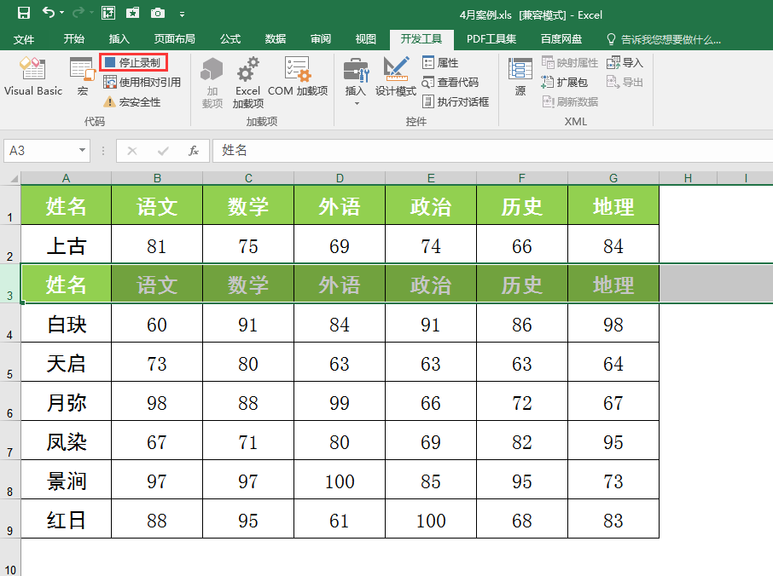Switch to the 视图 tab

click(x=366, y=39)
